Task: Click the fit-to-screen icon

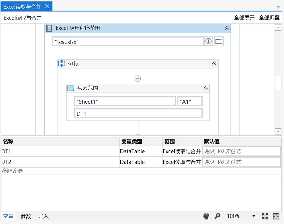Action: click(265, 216)
